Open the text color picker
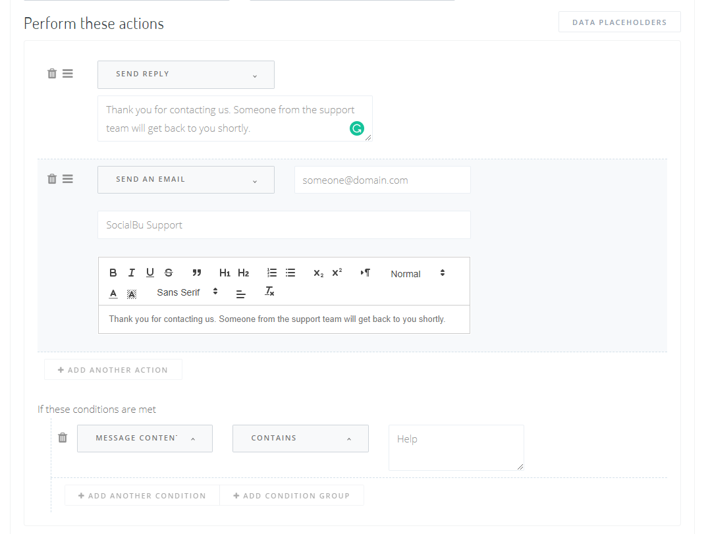This screenshot has height=534, width=708. coord(113,293)
